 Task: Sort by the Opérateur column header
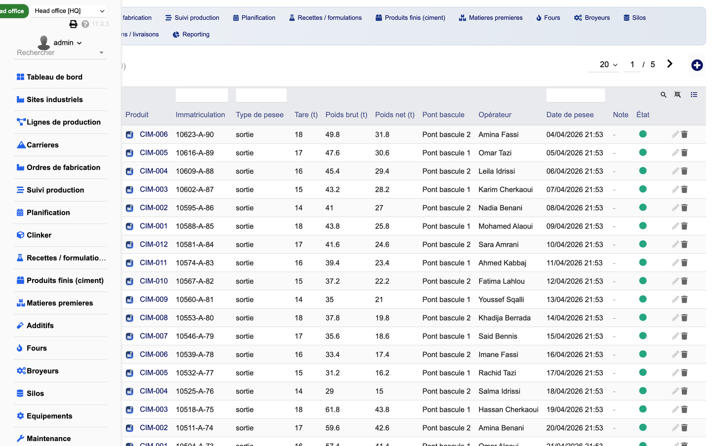coord(495,115)
